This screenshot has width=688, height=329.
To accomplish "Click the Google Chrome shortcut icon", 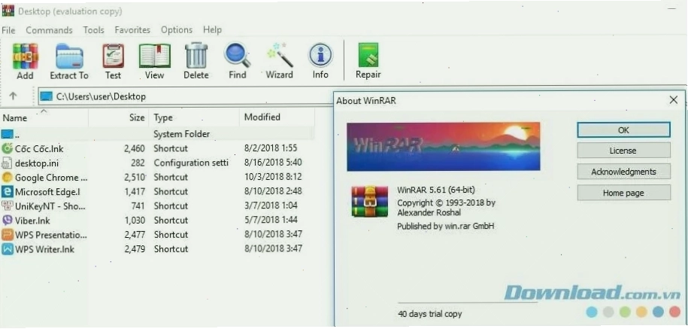I will [7, 178].
